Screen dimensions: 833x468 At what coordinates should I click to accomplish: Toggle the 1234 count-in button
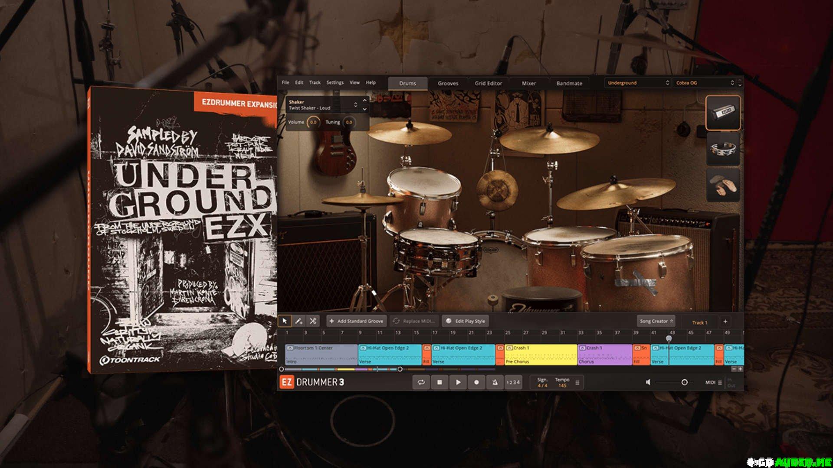coord(513,382)
